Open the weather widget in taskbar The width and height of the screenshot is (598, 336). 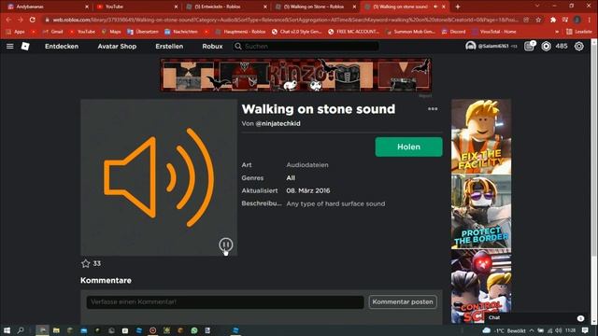tap(504, 330)
